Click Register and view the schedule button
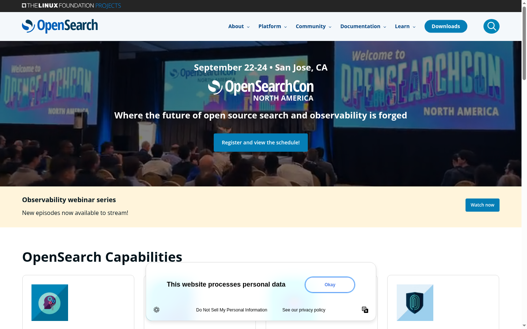527x329 pixels. point(261,143)
